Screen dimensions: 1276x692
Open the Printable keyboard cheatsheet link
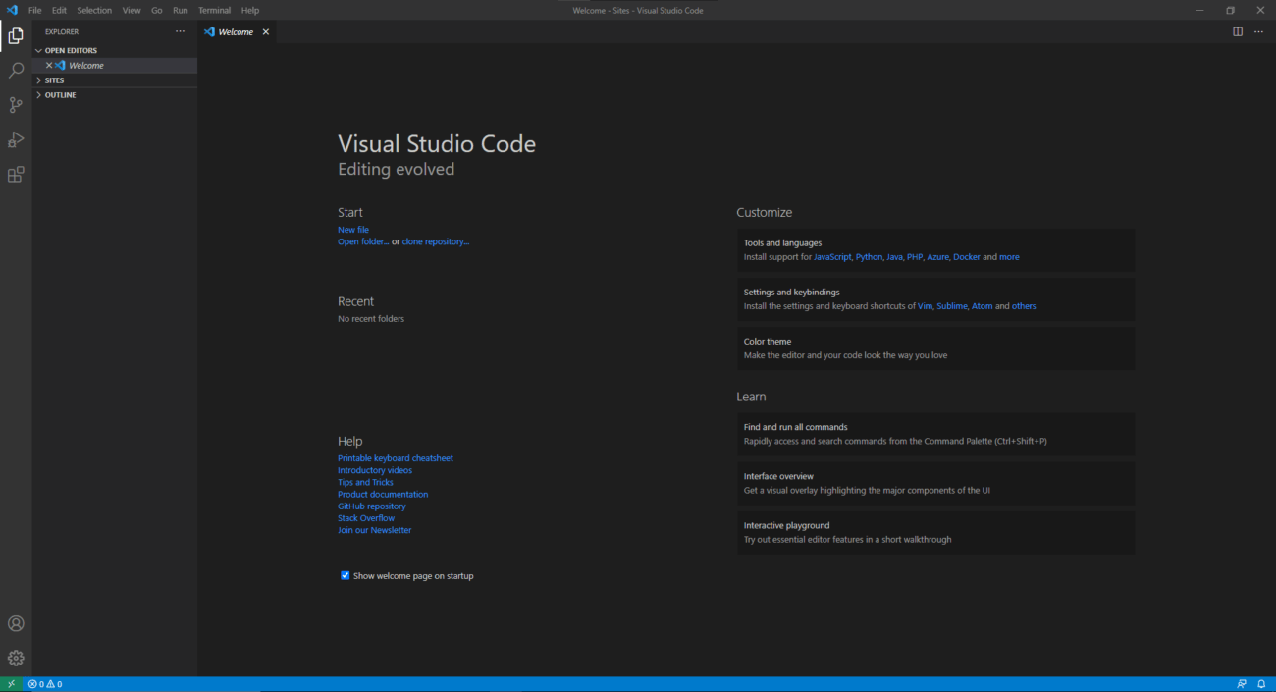coord(395,457)
